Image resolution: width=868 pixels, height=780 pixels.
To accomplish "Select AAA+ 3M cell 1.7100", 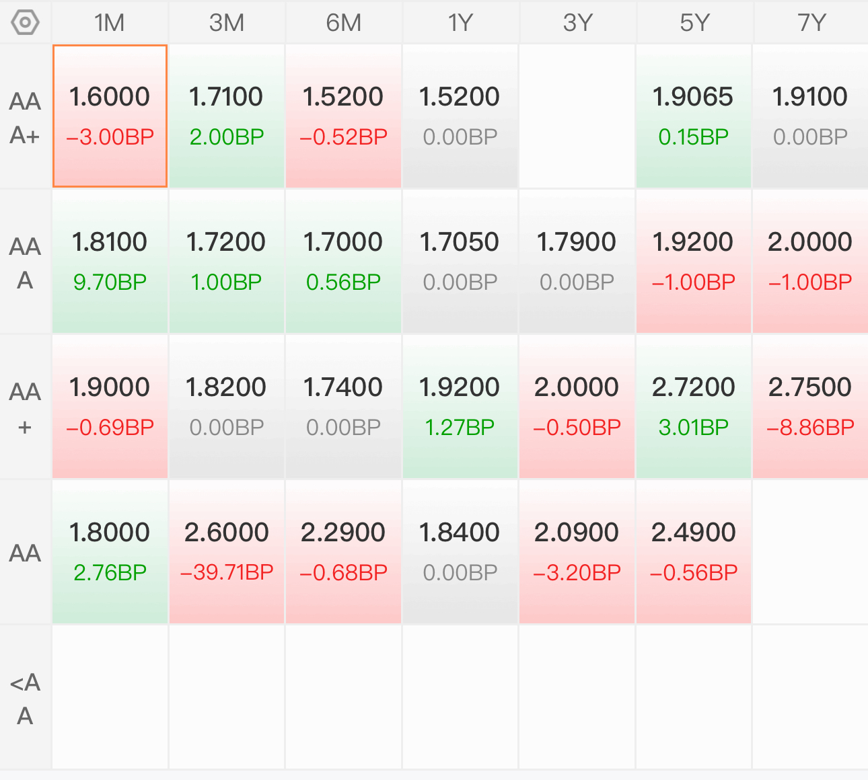I will (227, 116).
